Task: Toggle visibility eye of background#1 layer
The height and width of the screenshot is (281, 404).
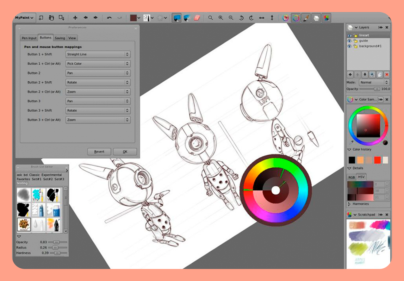Action: [x=350, y=46]
